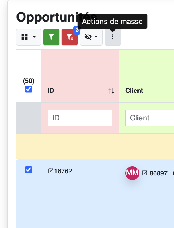Click the green filter button
This screenshot has height=228, width=174.
52,37
